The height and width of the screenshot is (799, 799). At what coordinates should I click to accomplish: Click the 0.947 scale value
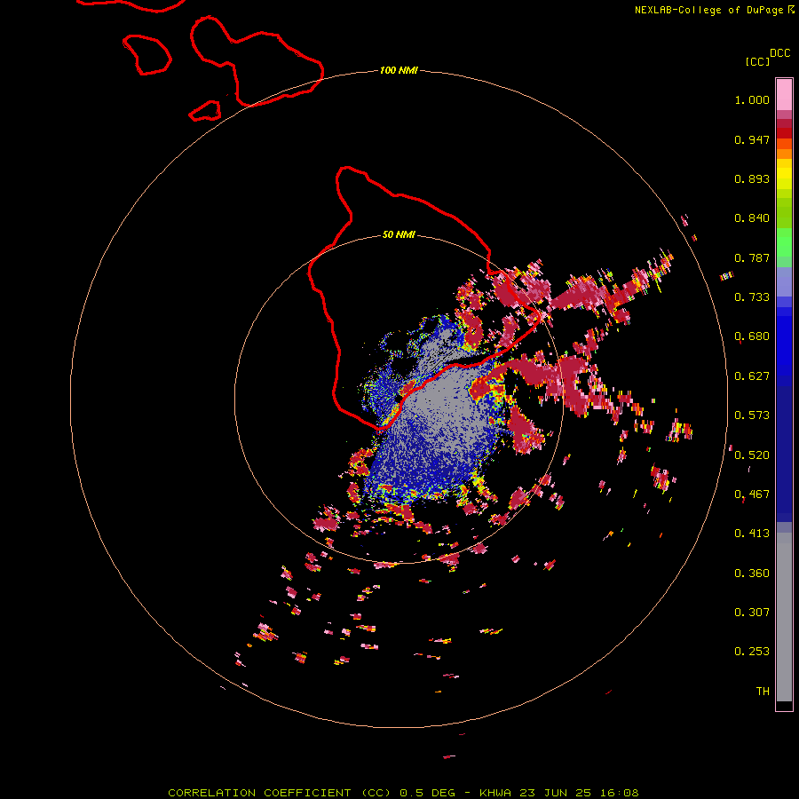tap(752, 139)
